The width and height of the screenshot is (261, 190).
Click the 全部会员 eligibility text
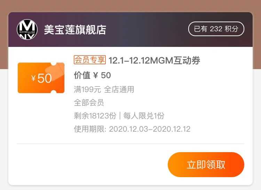coord(89,102)
